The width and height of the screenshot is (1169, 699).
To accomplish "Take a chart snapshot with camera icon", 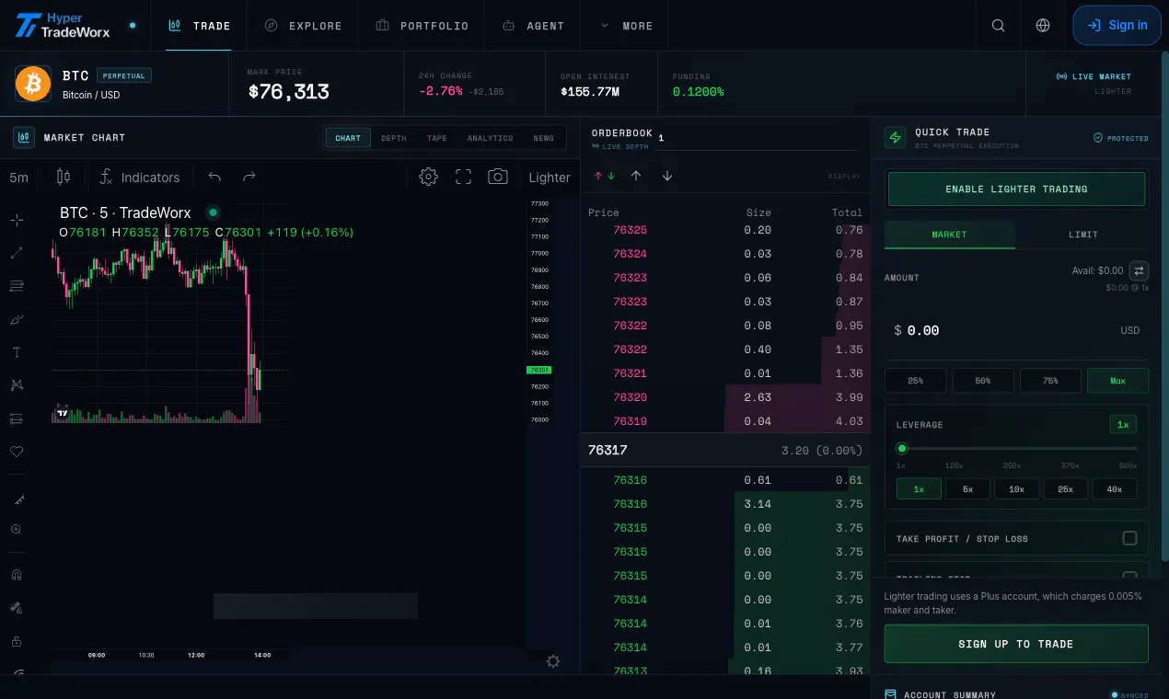I will click(498, 177).
